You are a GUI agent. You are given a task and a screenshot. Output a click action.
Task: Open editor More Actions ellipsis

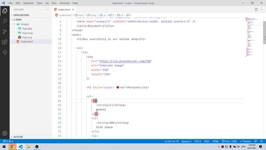[x=261, y=10]
